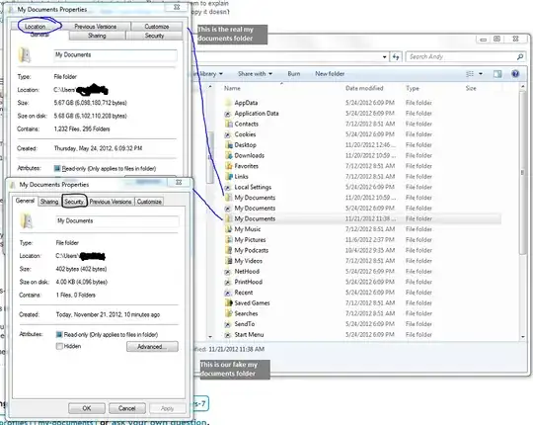Viewport: 533px width, 425px height.
Task: Open Customize tab in back Properties dialog
Action: (157, 27)
